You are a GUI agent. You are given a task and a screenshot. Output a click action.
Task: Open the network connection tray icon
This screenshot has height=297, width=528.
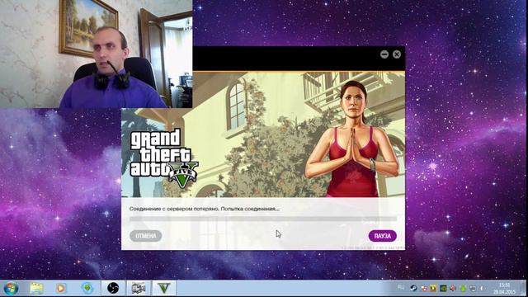pyautogui.click(x=473, y=289)
